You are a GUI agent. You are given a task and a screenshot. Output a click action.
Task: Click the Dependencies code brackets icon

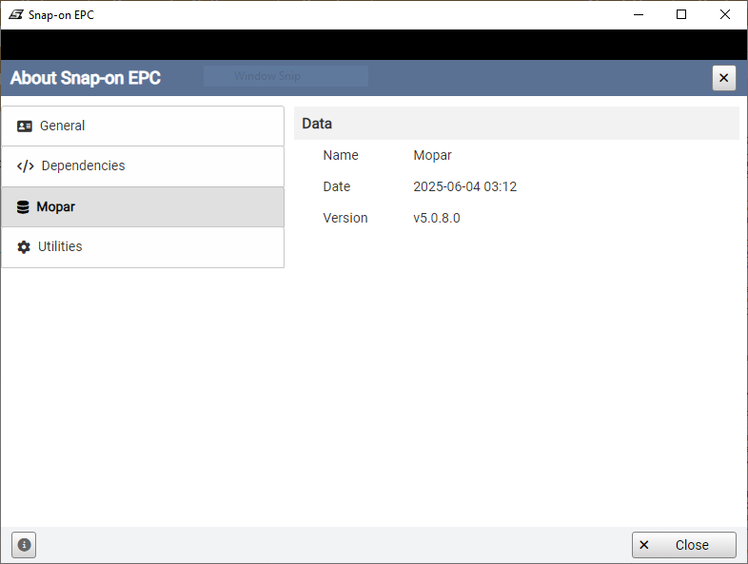(26, 166)
